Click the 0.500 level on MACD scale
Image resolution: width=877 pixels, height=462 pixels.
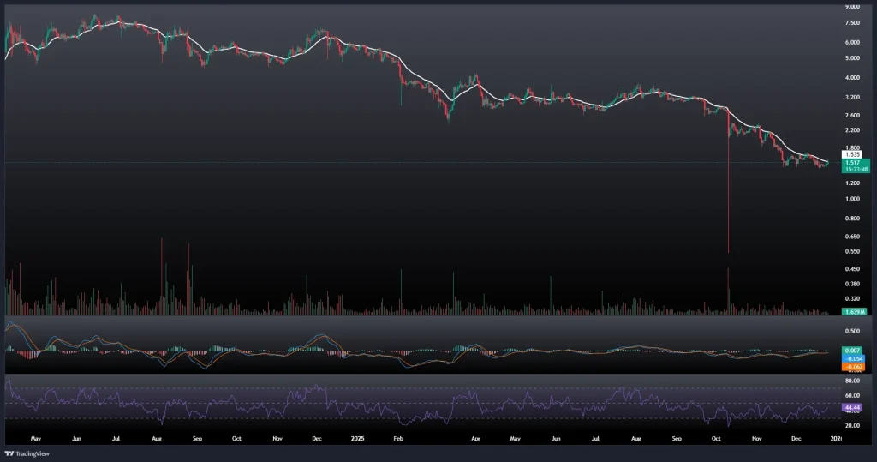coord(852,331)
